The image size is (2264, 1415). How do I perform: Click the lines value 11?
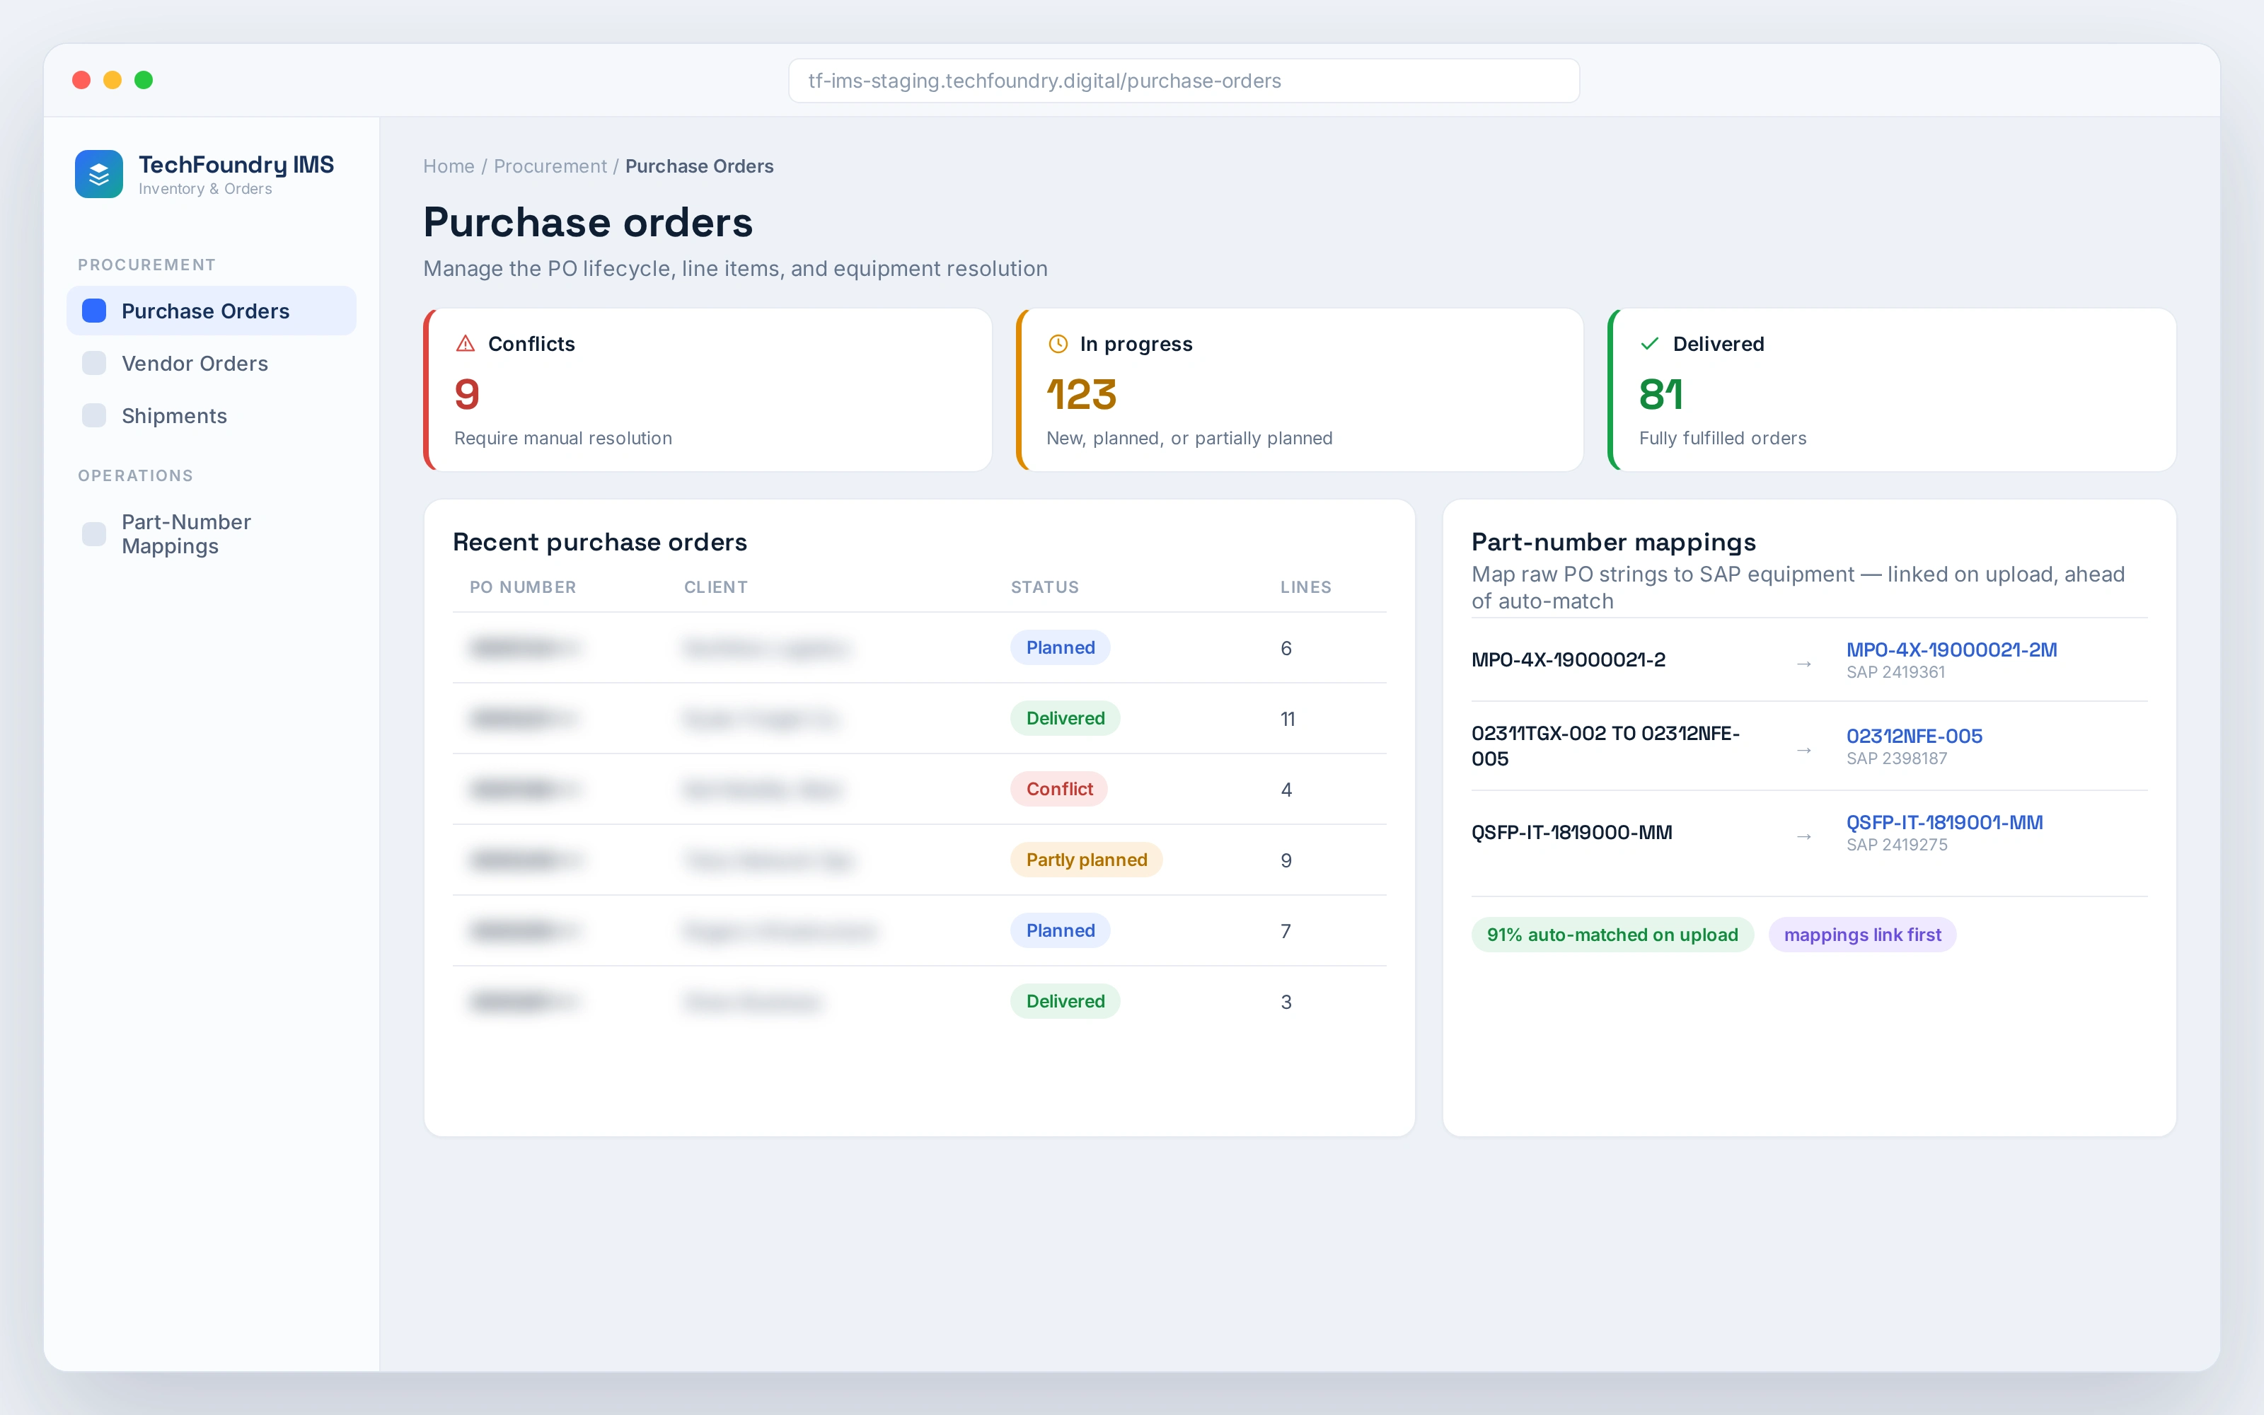click(1288, 719)
